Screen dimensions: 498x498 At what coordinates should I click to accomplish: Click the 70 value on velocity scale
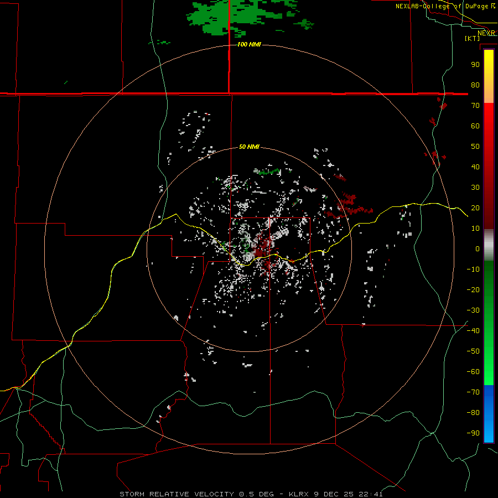[x=475, y=106]
